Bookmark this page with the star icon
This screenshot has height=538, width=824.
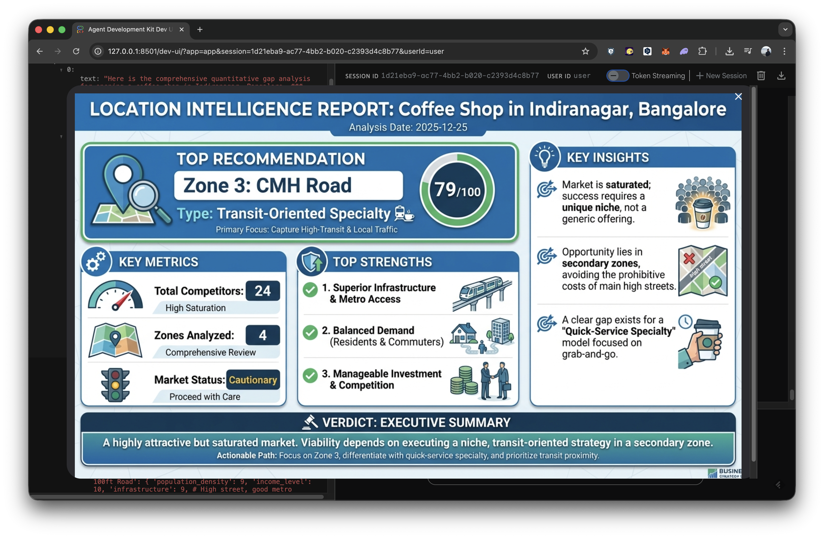(x=585, y=51)
